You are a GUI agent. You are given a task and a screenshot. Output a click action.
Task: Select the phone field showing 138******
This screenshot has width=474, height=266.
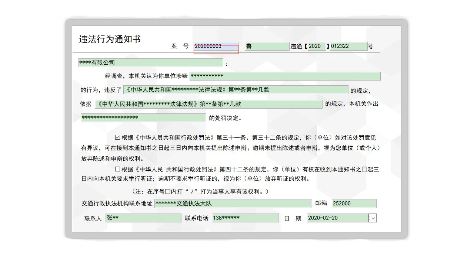[244, 218]
